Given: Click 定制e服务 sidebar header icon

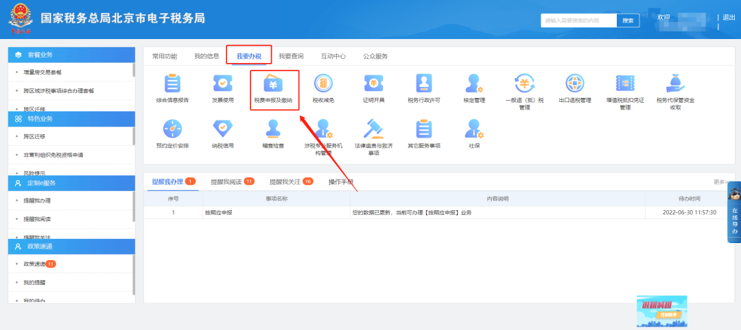Looking at the screenshot, I should pyautogui.click(x=19, y=182).
